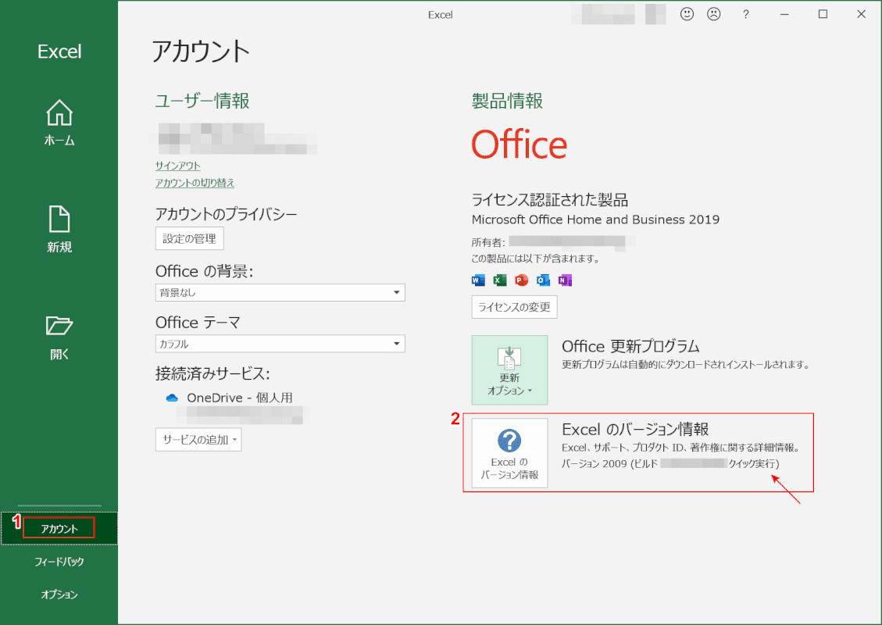Image resolution: width=882 pixels, height=625 pixels.
Task: Click the smiley face feedback icon
Action: [687, 14]
